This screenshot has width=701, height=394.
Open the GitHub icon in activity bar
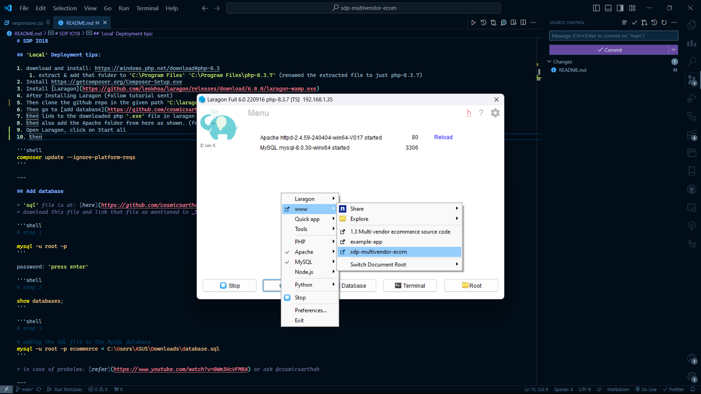click(692, 189)
